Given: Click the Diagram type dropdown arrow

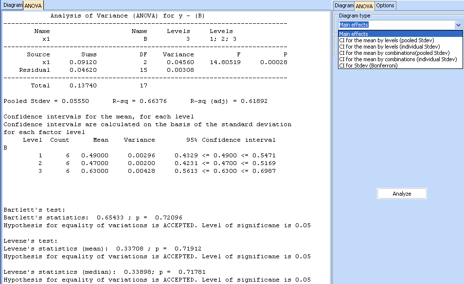Looking at the screenshot, I should coord(458,25).
